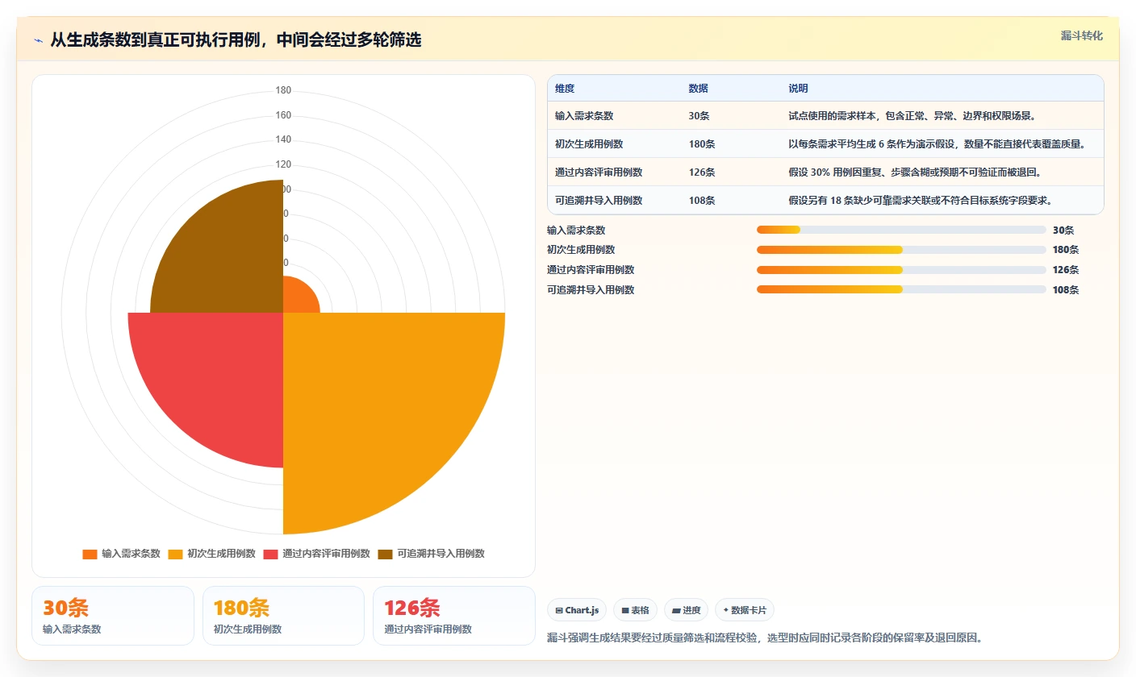Viewport: 1136px width, 677px height.
Task: Click the 160 axis label on chart
Action: [283, 115]
